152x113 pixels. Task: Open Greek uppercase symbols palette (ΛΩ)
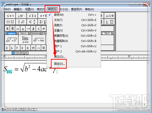coord(110,16)
